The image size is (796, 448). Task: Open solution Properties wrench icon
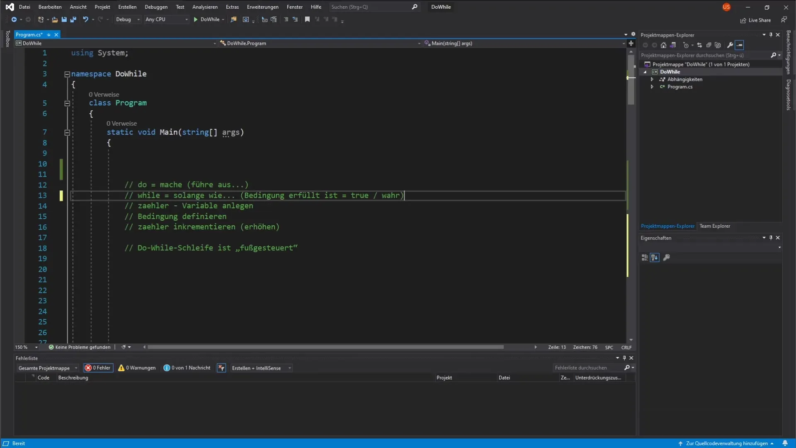[730, 45]
